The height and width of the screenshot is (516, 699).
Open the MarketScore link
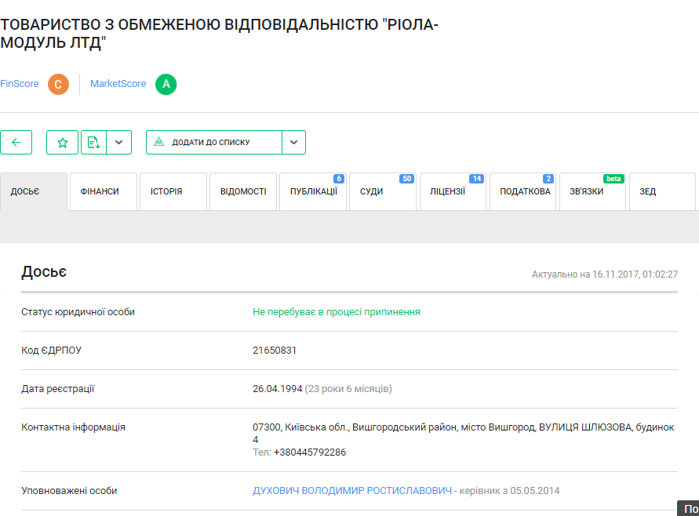(118, 84)
